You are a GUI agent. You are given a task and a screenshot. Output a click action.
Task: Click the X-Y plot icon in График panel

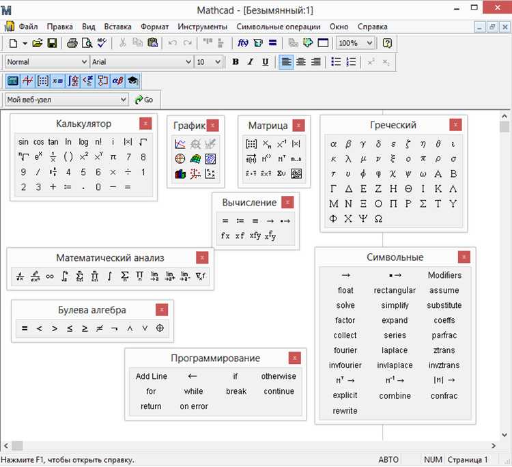(180, 144)
